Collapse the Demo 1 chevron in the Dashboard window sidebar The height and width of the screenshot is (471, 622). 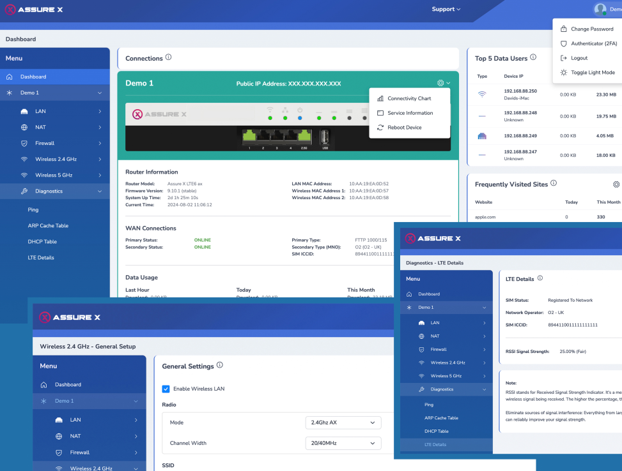100,93
